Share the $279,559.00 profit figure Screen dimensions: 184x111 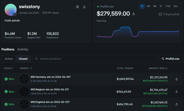click(x=134, y=14)
